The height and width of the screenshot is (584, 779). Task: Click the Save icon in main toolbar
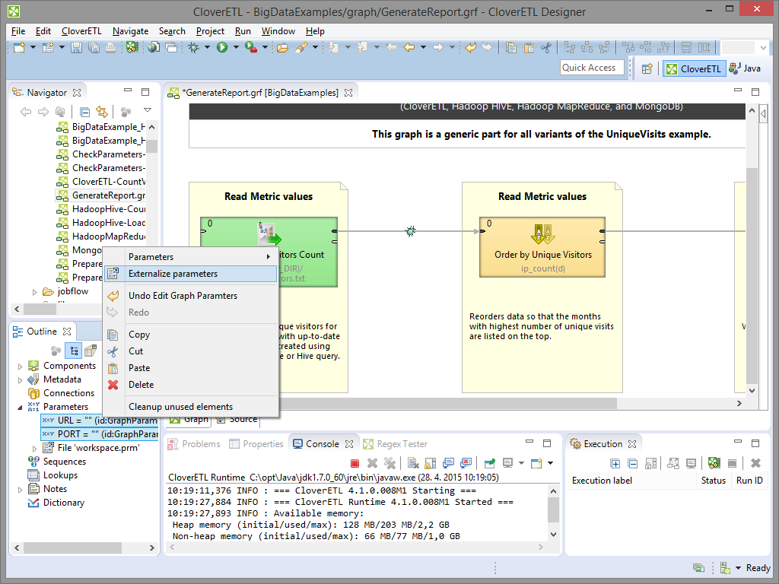76,48
